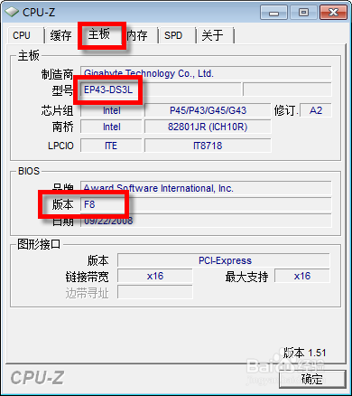Click the 南桥 label
352x396 pixels.
coord(62,127)
